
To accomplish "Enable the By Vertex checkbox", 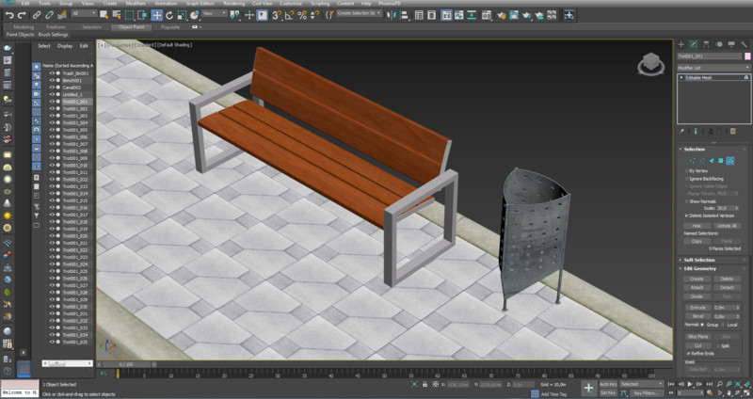I will (x=687, y=170).
